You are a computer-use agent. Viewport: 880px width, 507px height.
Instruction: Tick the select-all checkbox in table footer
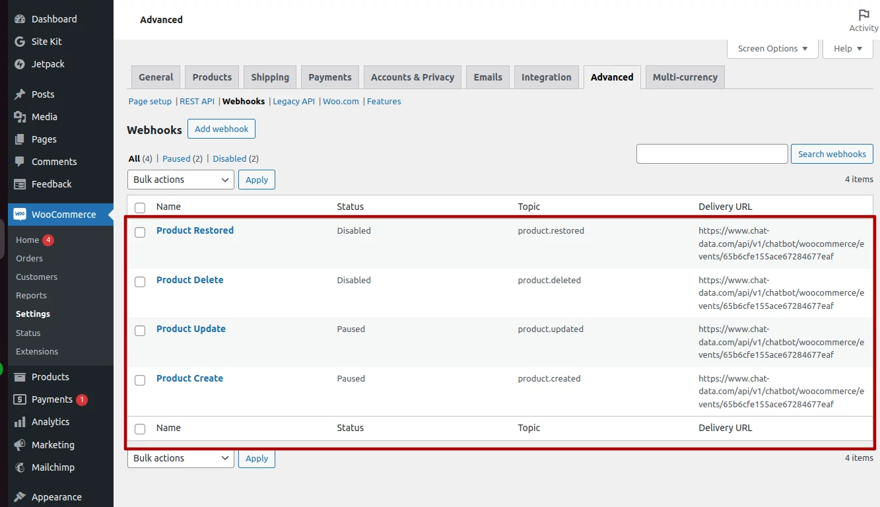pos(140,429)
